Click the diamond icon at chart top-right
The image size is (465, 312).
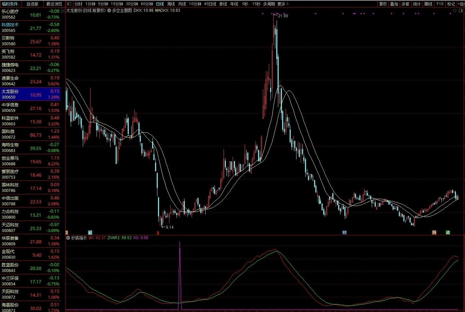point(455,11)
